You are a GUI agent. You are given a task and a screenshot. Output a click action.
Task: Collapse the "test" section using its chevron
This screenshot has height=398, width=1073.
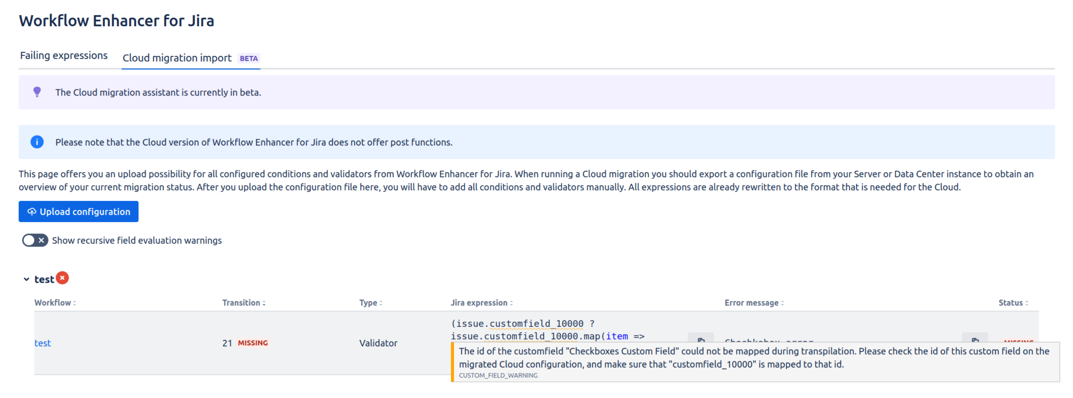point(25,278)
